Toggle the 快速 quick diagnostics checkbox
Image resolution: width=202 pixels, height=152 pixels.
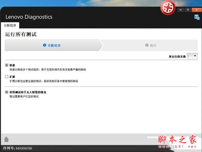[6, 65]
